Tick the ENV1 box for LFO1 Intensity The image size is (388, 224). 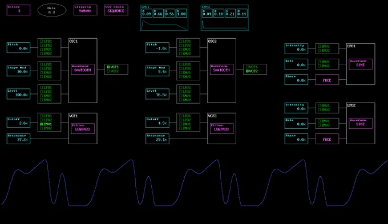click(319, 47)
